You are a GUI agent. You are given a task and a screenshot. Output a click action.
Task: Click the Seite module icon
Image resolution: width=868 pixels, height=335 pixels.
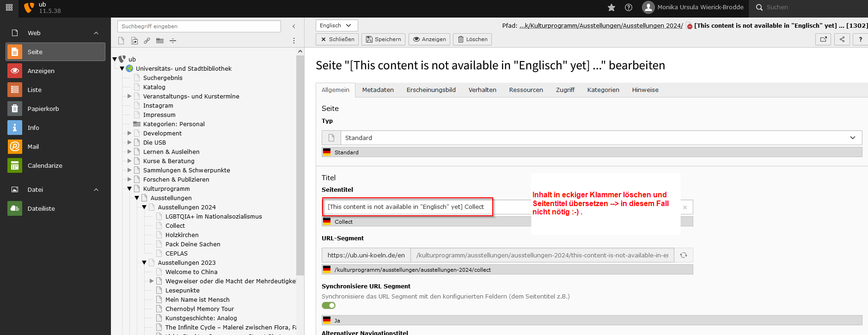point(15,52)
